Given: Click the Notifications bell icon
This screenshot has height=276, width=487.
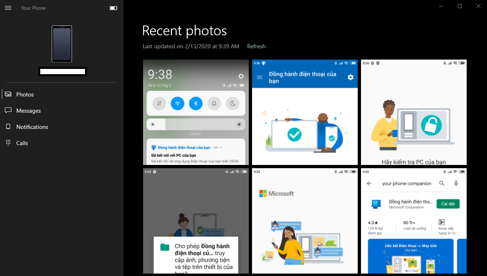Looking at the screenshot, I should [x=8, y=126].
